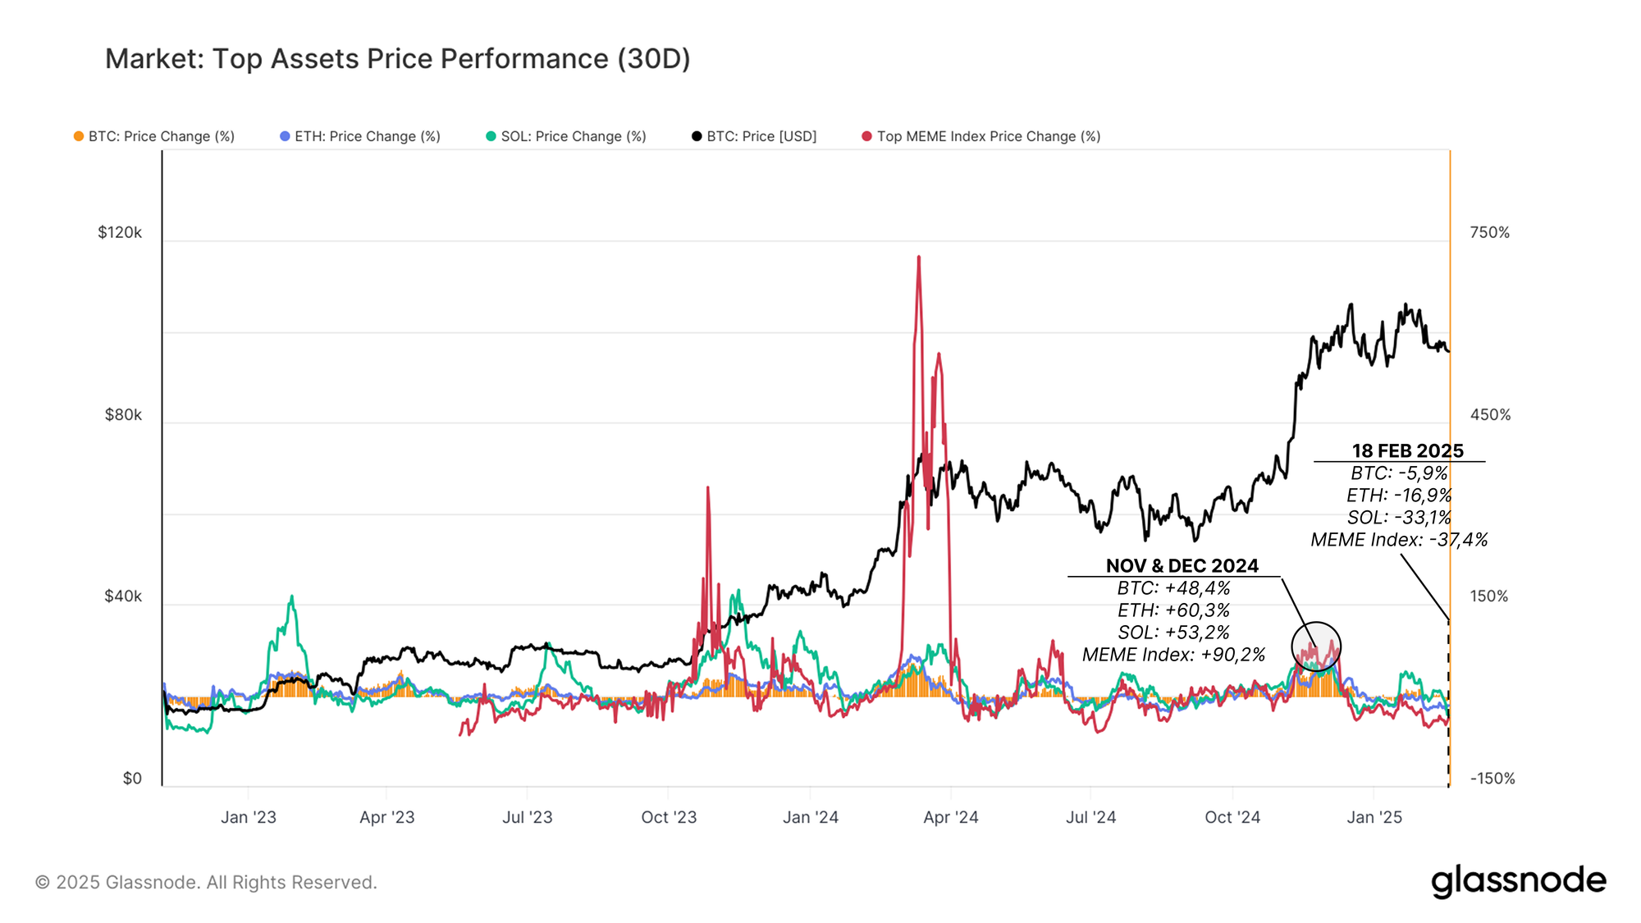Click the green SOL legend dot

pyautogui.click(x=491, y=136)
